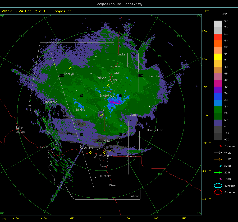
Task: Click the RockyMH label
Action: 70,74
